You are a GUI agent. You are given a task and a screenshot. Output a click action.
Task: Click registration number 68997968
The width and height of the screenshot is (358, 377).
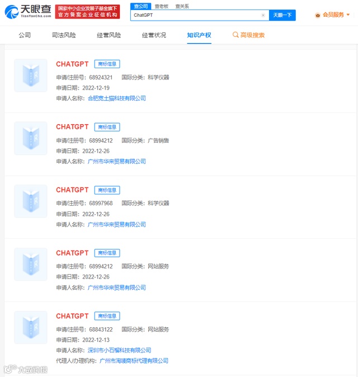tap(101, 204)
